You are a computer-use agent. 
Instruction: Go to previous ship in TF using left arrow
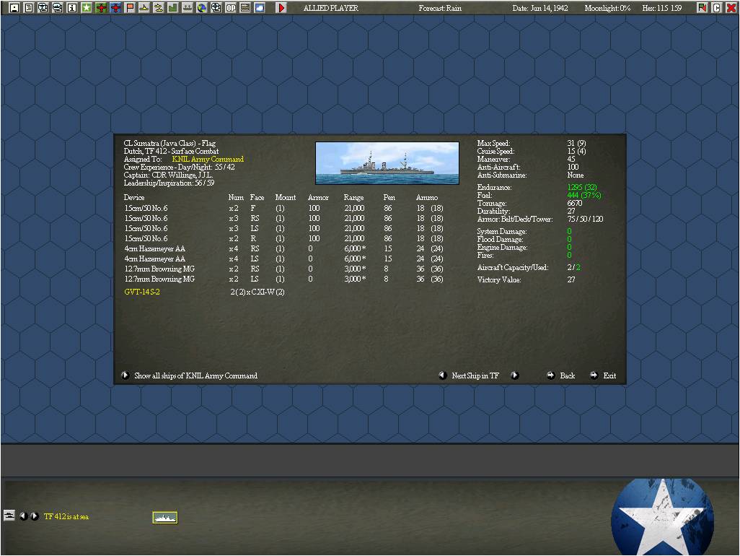pos(443,375)
